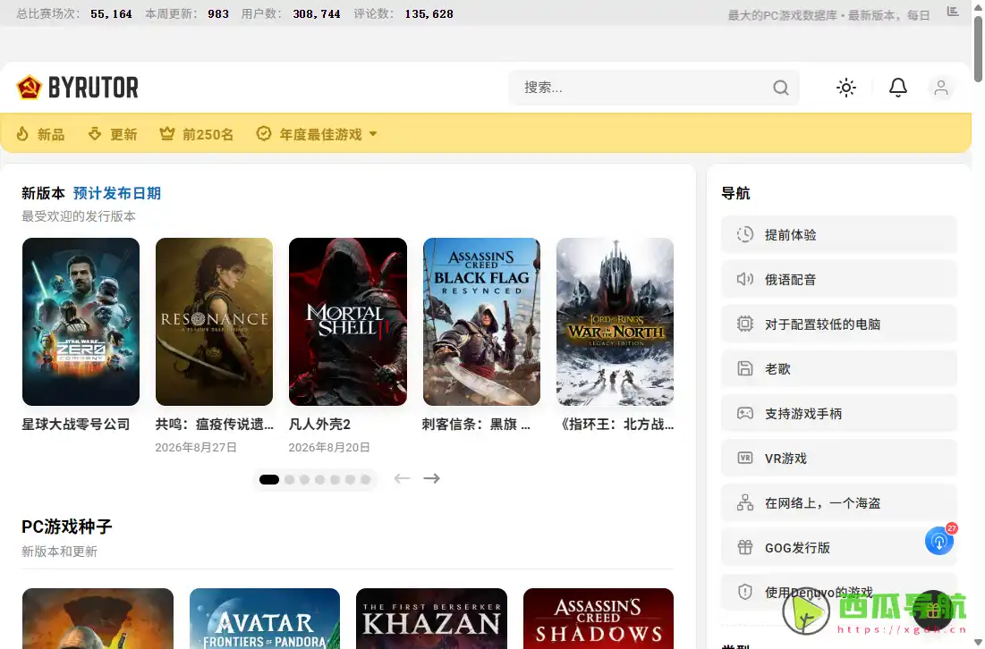Click the 共鸣：瘟疫传说 title

(214, 425)
